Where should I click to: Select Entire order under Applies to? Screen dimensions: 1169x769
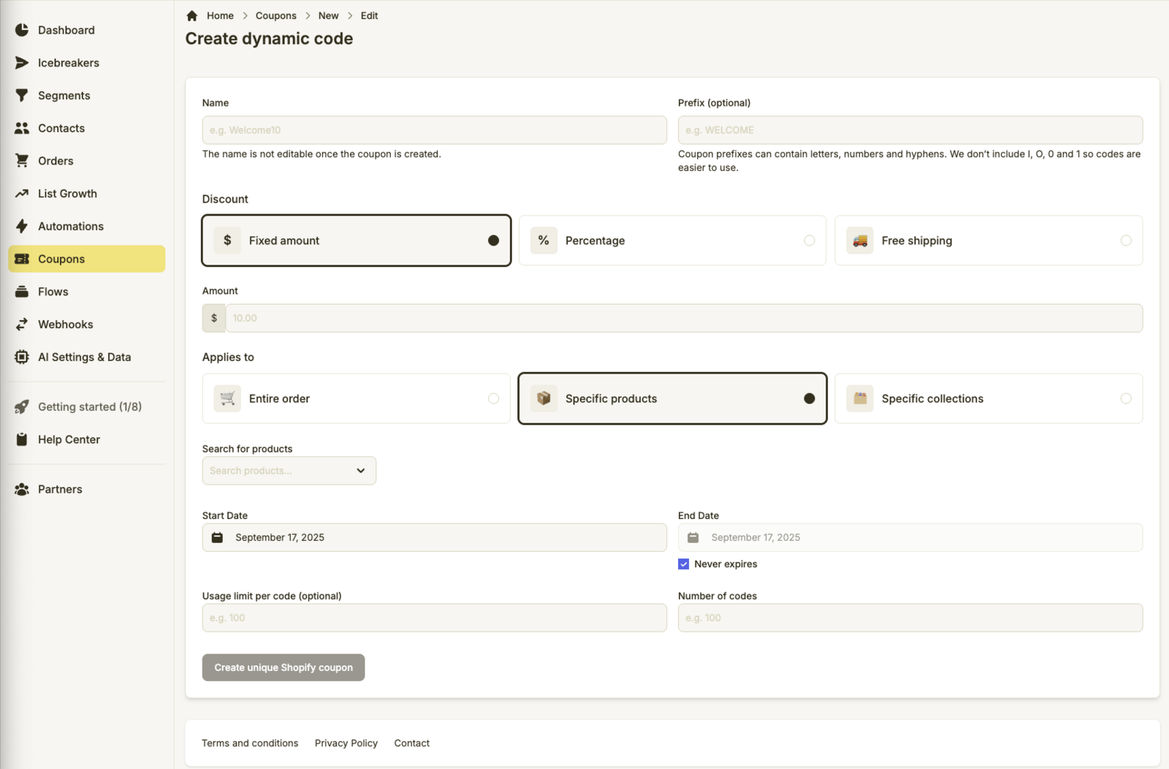[x=356, y=398]
